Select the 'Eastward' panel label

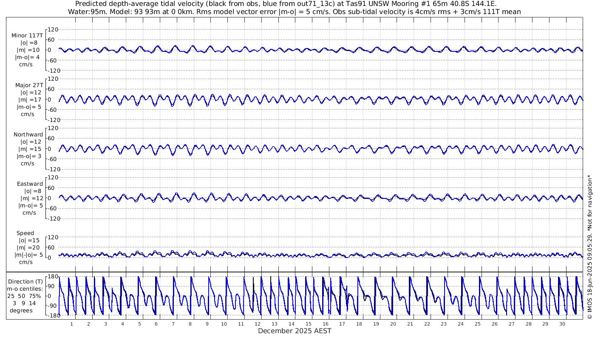point(30,184)
